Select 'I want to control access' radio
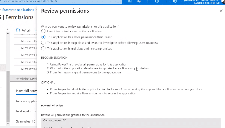 click(x=43, y=31)
